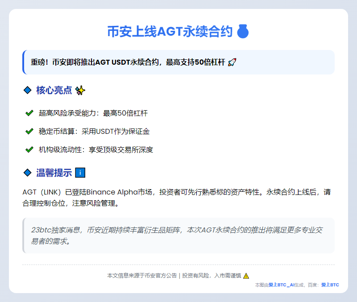Click the rocket emoji in the headline banner
The height and width of the screenshot is (302, 357).
[232, 62]
